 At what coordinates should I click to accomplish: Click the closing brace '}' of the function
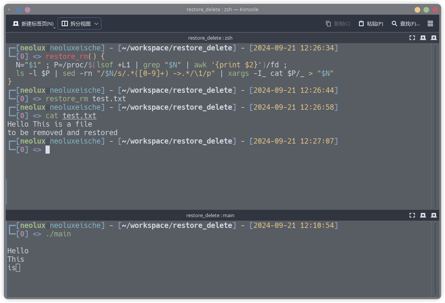point(10,82)
